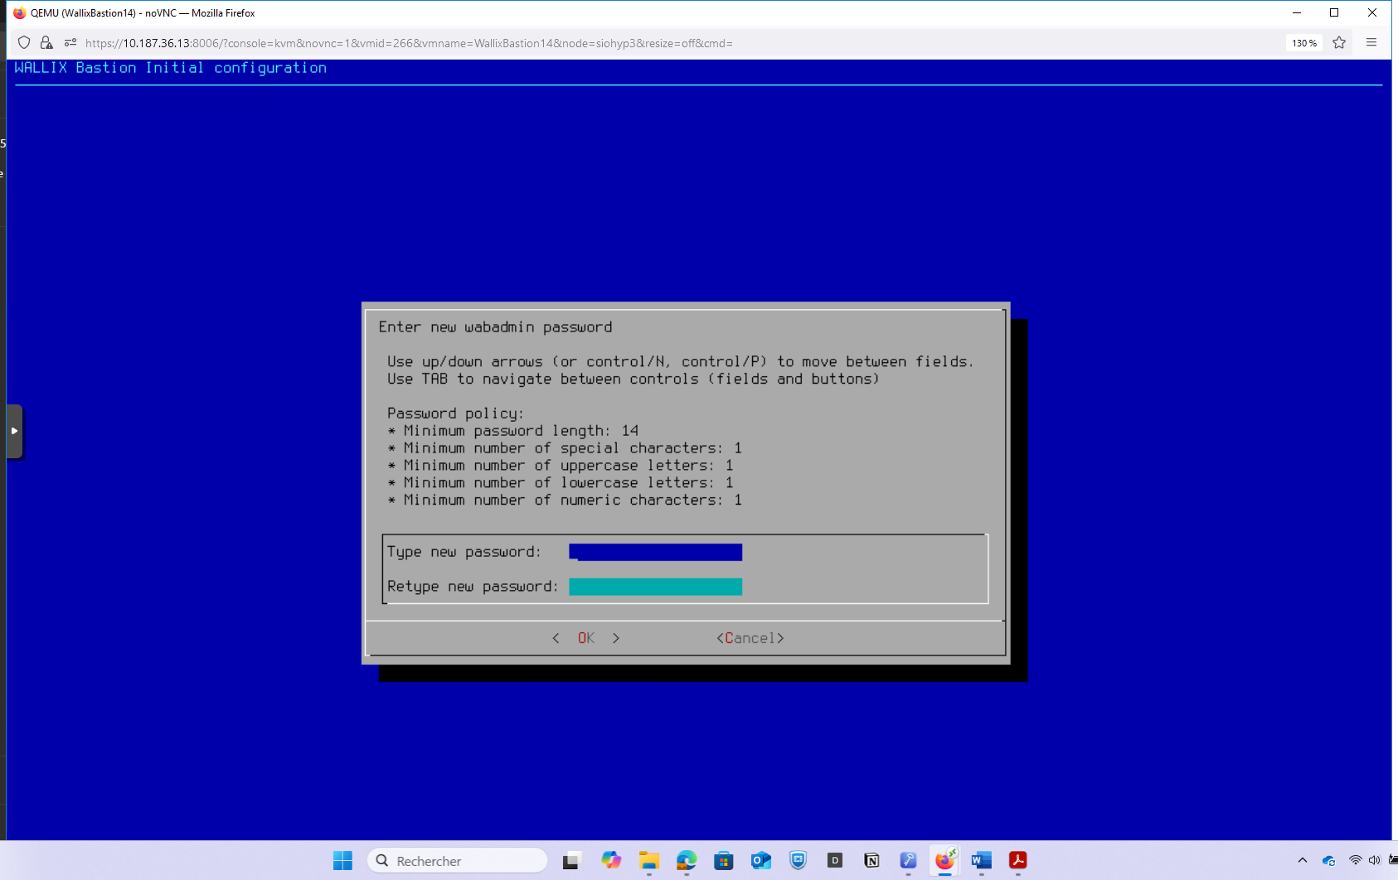Expand the noVNC control panel handle
Screen dimensions: 1398x880
pos(14,431)
